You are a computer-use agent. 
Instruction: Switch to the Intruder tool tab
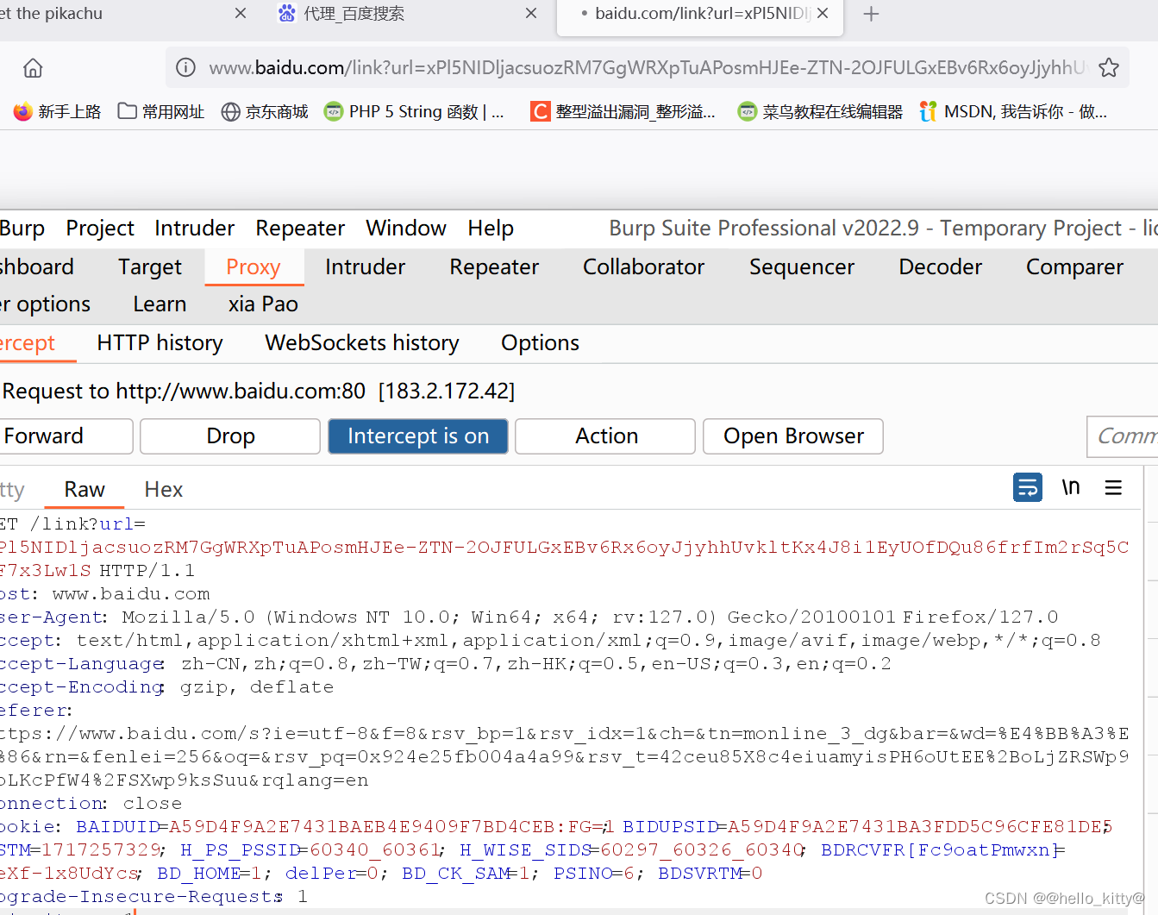click(x=366, y=266)
